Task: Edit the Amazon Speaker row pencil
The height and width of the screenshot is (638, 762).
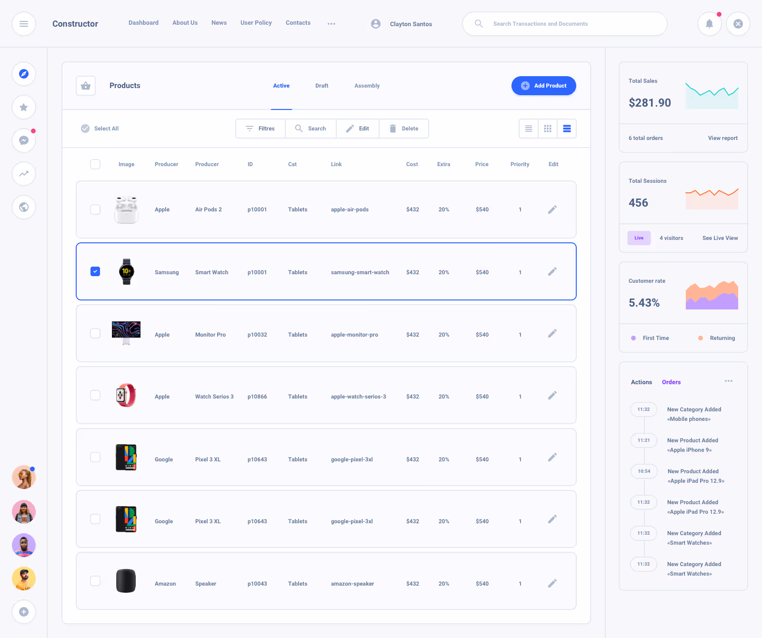Action: tap(552, 583)
